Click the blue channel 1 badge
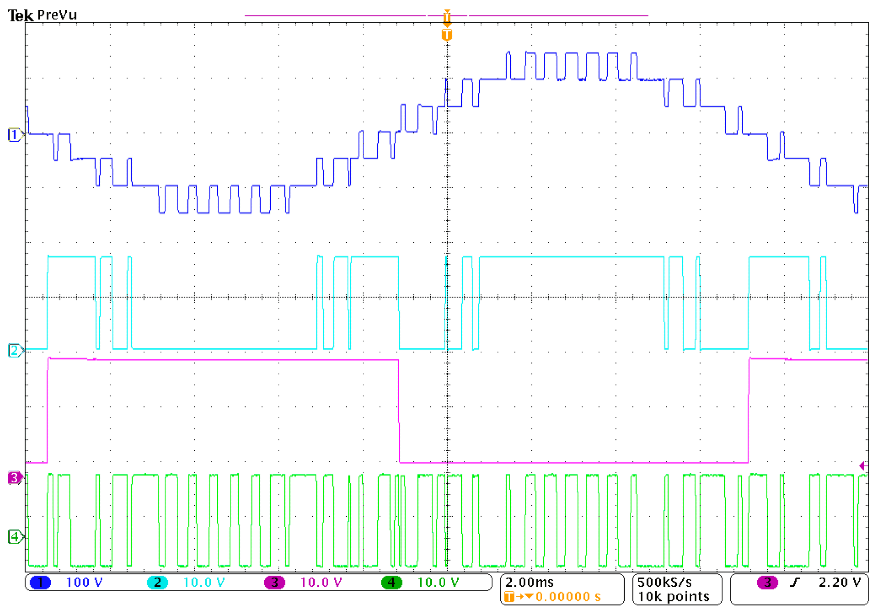Image resolution: width=877 pixels, height=613 pixels. pos(40,582)
